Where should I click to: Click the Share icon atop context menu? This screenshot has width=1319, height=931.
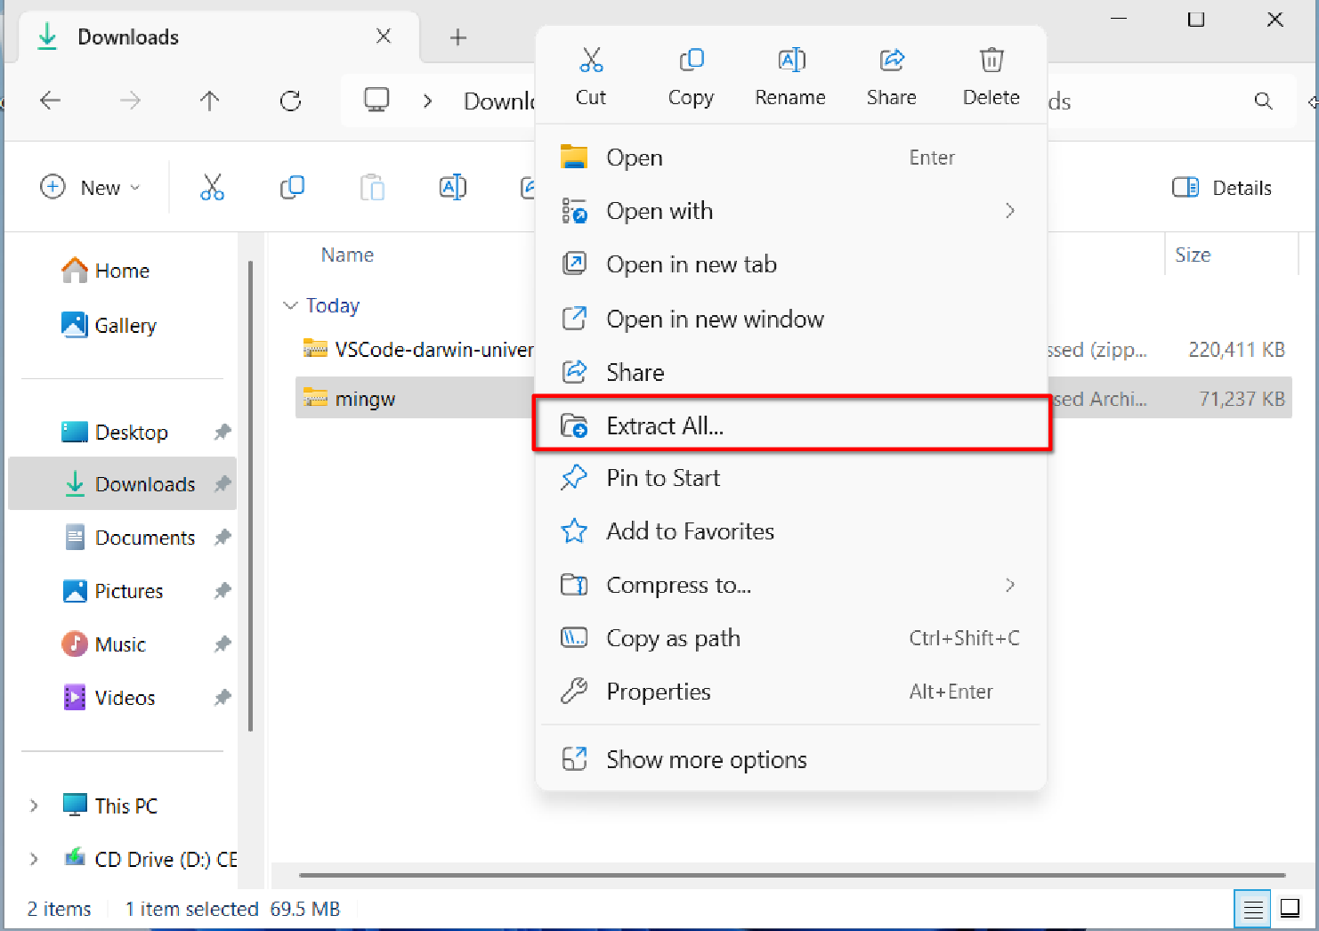tap(891, 61)
